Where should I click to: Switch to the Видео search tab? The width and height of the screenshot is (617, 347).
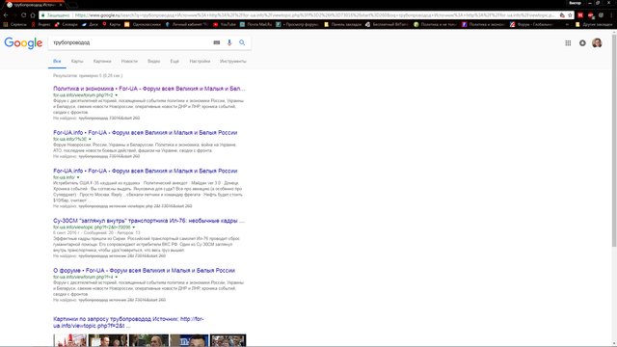154,62
